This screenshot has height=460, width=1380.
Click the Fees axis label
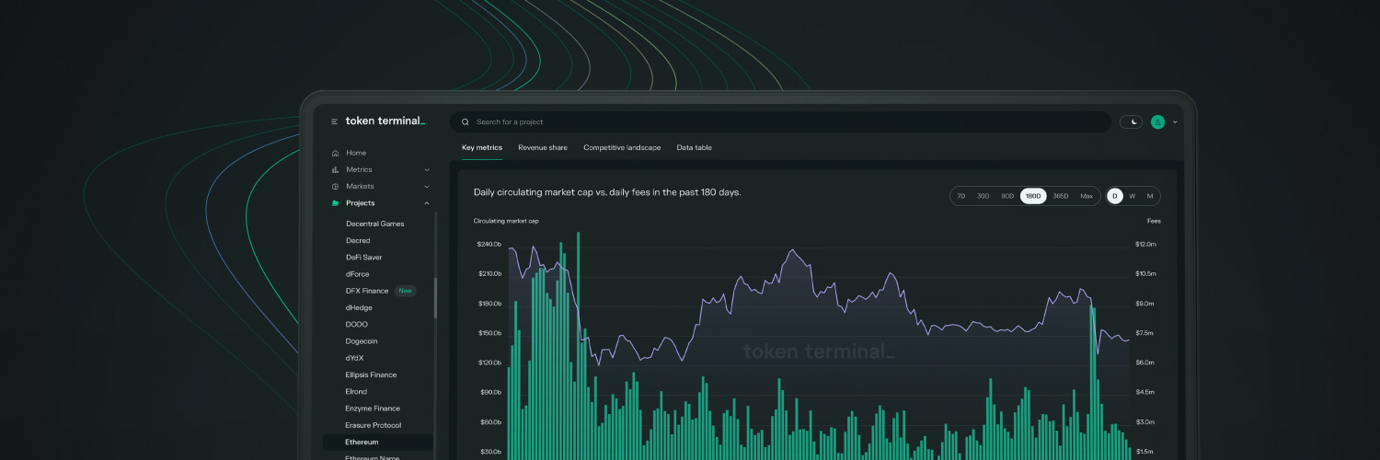tap(1154, 221)
